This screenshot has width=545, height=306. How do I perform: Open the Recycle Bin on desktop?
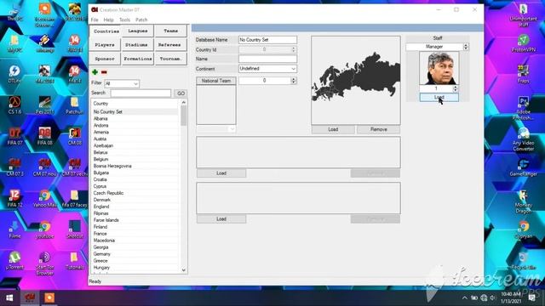[x=523, y=261]
